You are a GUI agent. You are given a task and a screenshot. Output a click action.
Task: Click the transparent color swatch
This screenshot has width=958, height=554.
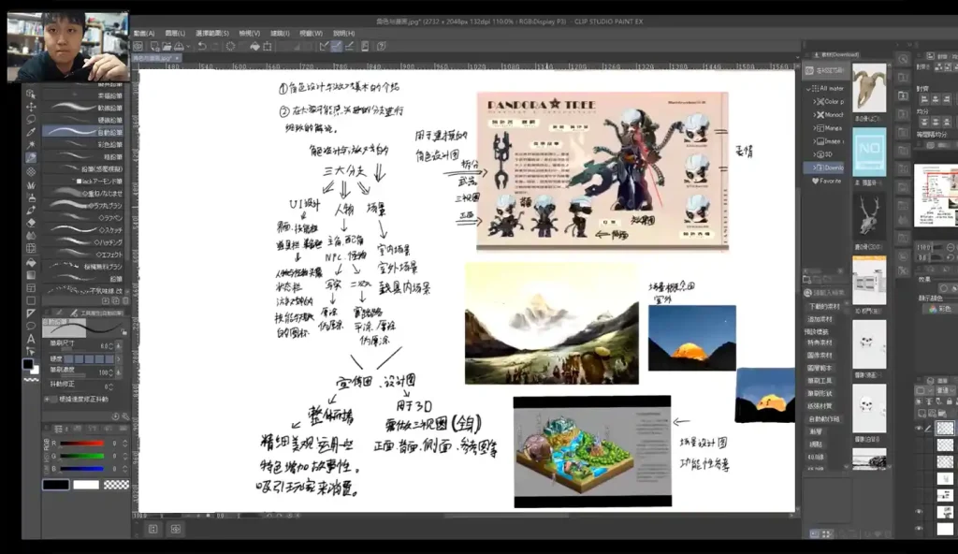click(116, 484)
